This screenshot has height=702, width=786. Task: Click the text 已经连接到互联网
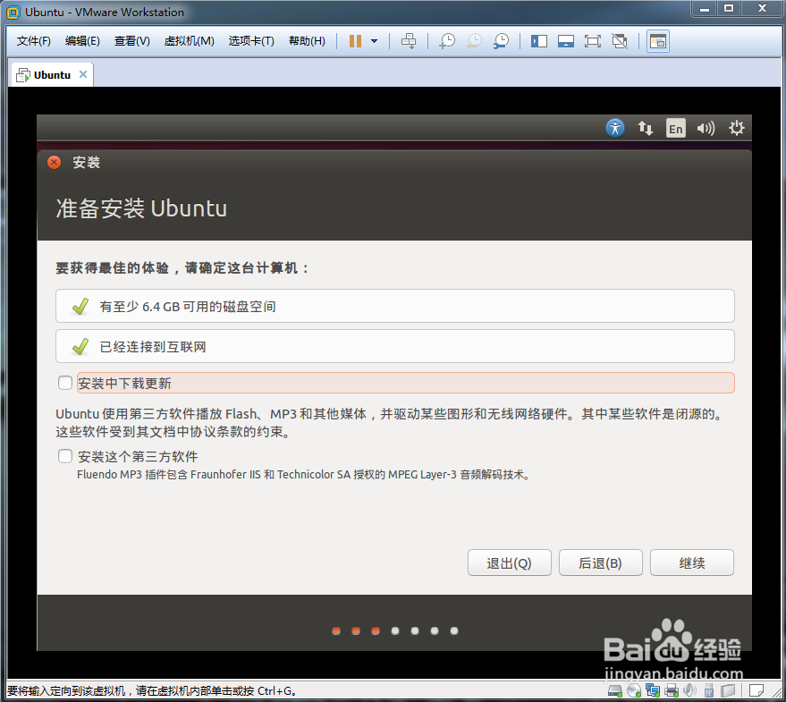(152, 346)
